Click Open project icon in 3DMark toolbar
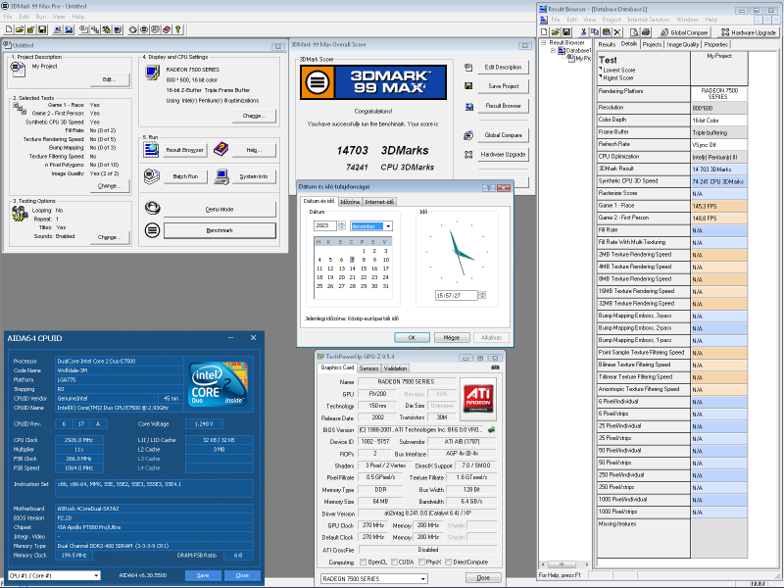Image resolution: width=784 pixels, height=588 pixels. [x=20, y=29]
